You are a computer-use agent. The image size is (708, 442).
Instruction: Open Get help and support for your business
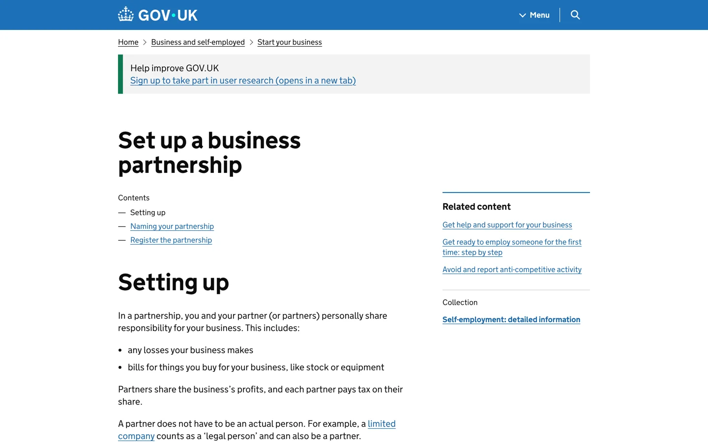(x=507, y=225)
